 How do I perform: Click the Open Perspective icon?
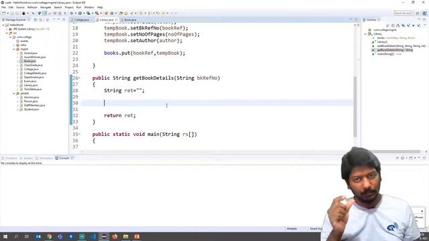click(418, 13)
